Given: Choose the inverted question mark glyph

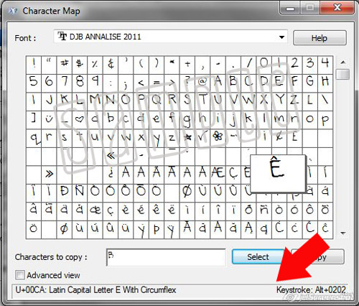Looking at the screenshot, I should point(111,174).
